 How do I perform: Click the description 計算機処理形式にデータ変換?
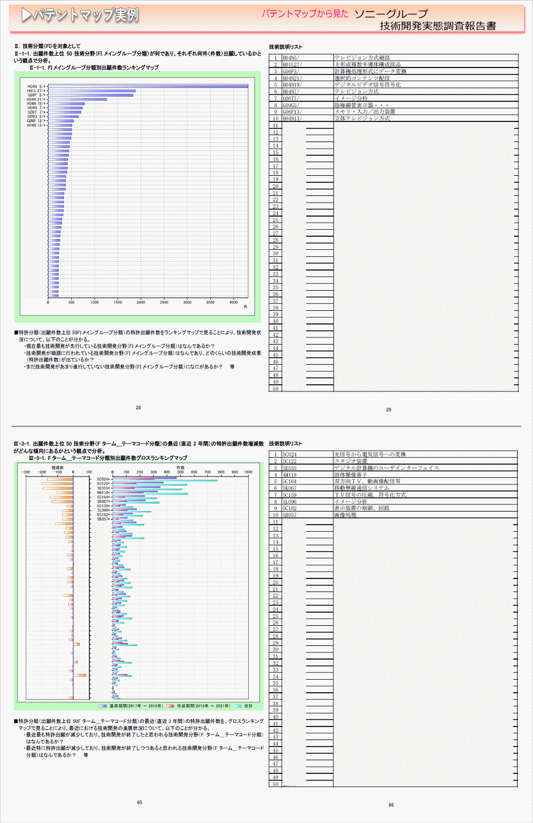coord(370,72)
